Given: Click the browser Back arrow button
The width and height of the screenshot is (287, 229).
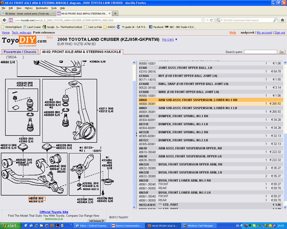Looking at the screenshot, I should click(x=4, y=20).
